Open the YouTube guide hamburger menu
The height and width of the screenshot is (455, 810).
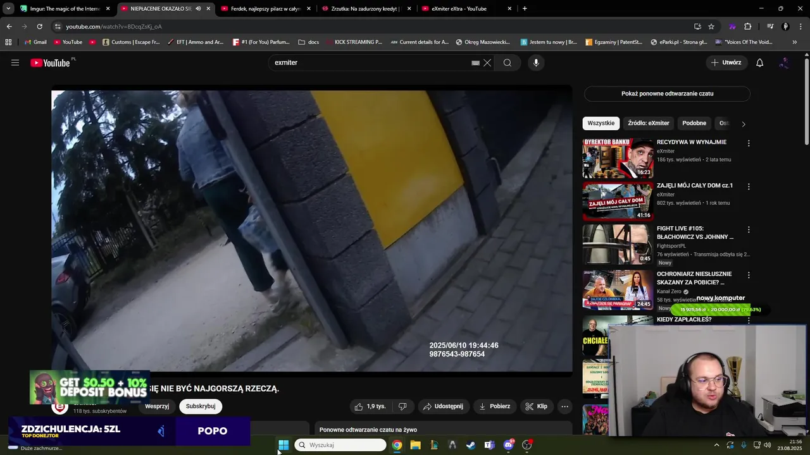(15, 63)
